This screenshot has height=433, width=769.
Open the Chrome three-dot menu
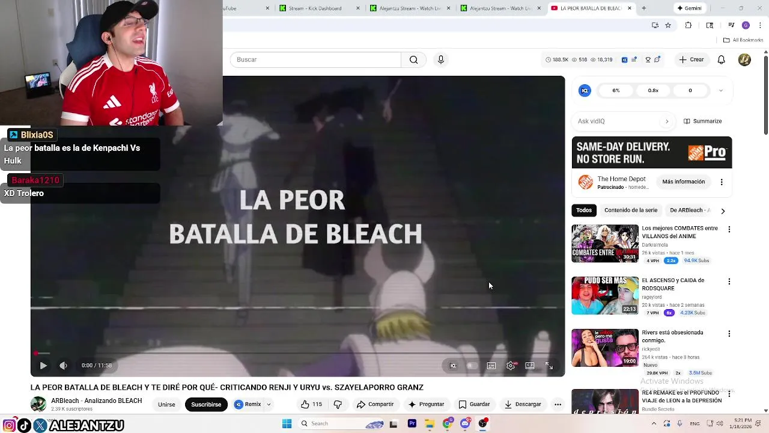tap(759, 25)
